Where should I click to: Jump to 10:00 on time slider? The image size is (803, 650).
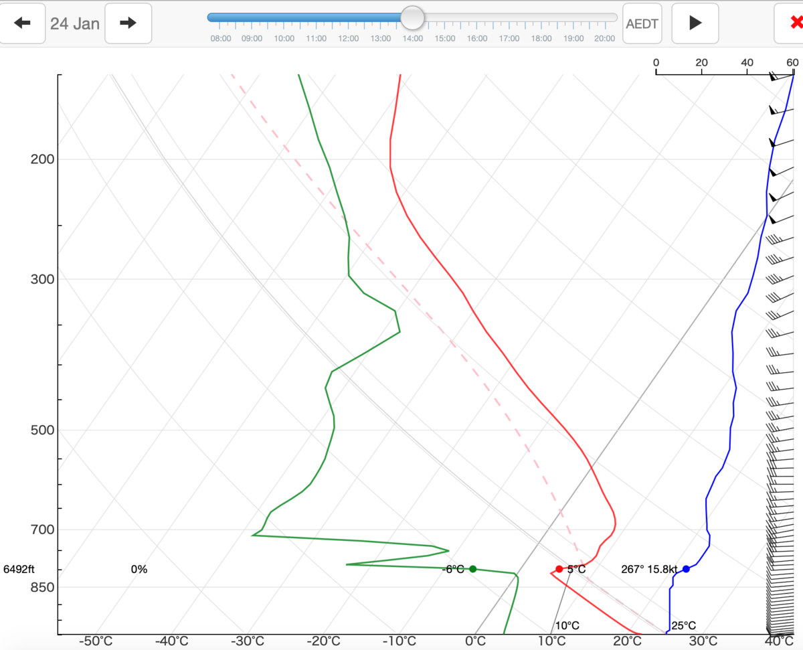284,39
